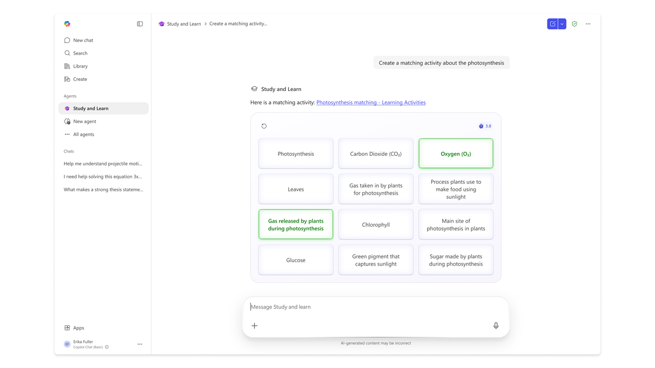The width and height of the screenshot is (655, 368).
Task: Open chat 'Help me understand projectile moti...'
Action: pos(103,164)
